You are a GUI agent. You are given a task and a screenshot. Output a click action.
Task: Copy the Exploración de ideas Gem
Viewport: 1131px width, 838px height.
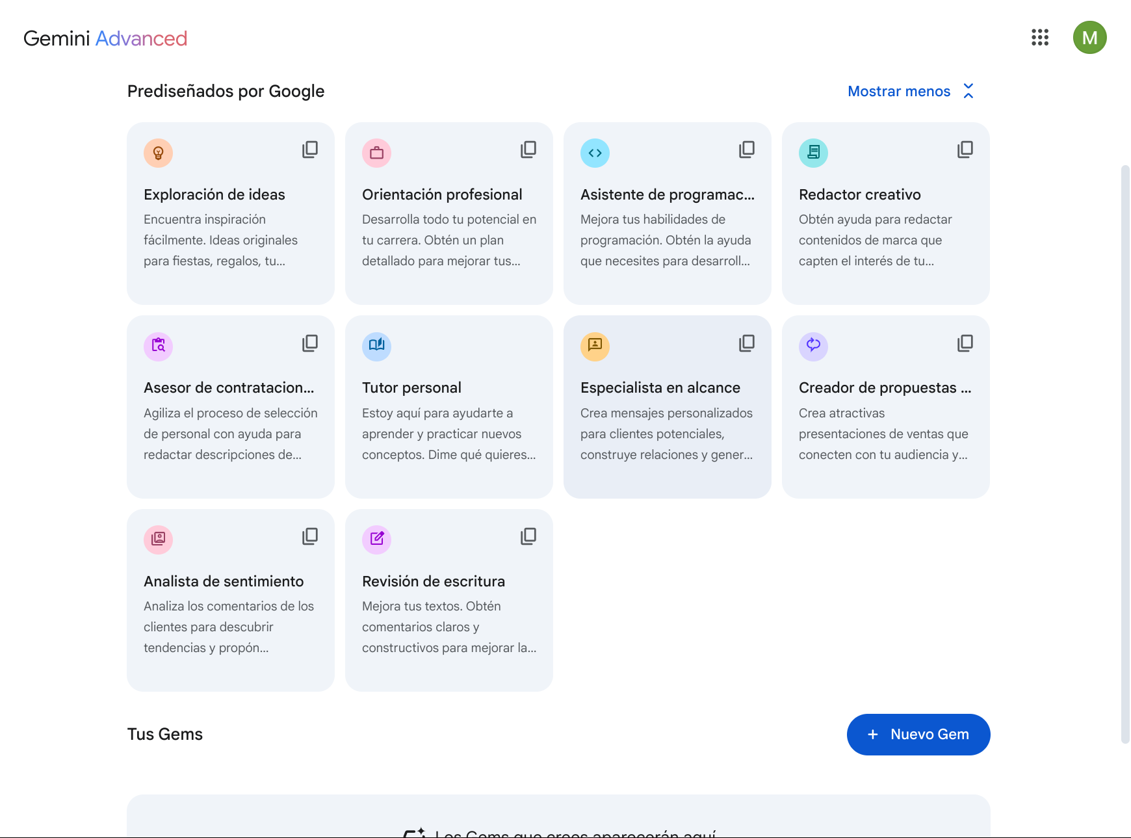310,150
